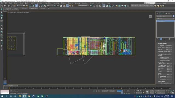Image resolution: width=175 pixels, height=98 pixels.
Task: Activate the Select and Move tool
Action: [x=36, y=5]
